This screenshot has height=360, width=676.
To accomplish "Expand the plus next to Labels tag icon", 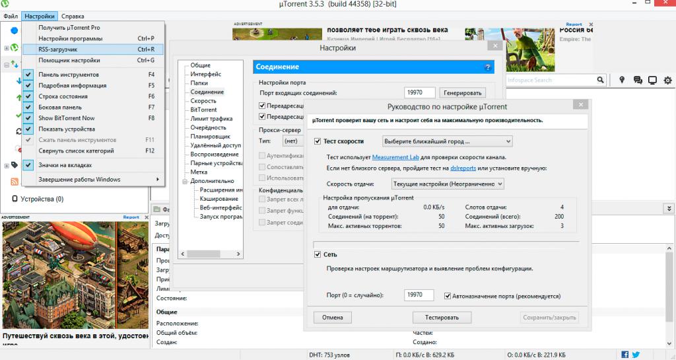I will pyautogui.click(x=7, y=166).
